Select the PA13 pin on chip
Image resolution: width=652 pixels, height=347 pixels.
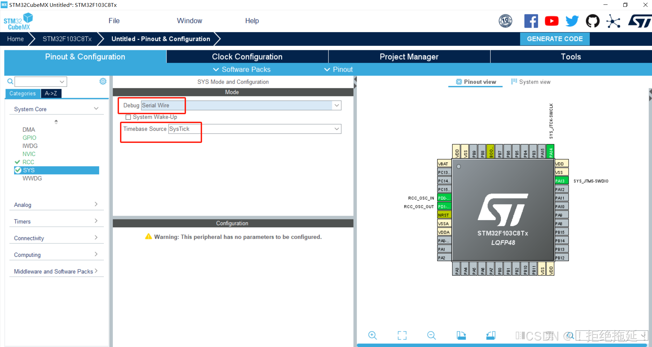[x=561, y=181]
